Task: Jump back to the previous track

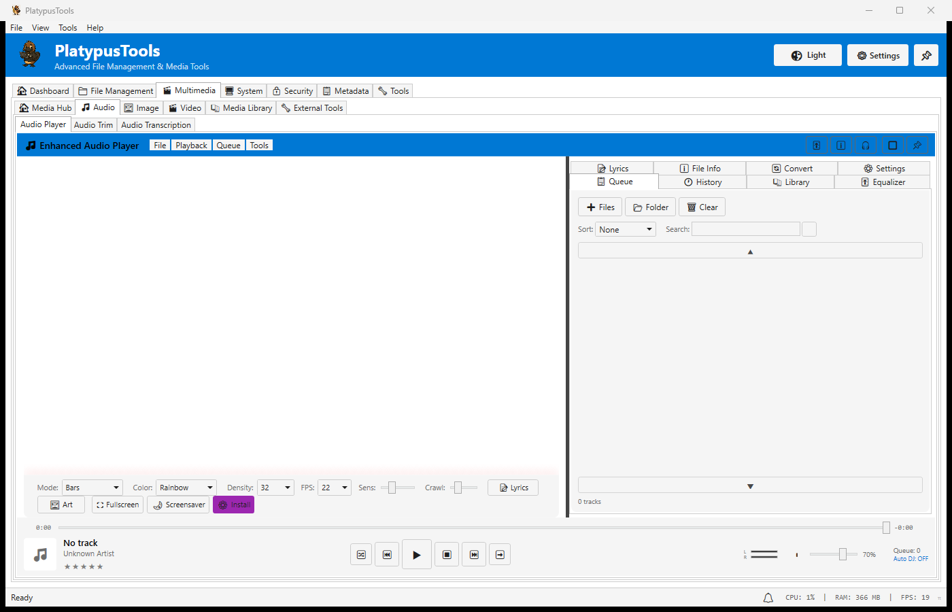Action: click(387, 554)
